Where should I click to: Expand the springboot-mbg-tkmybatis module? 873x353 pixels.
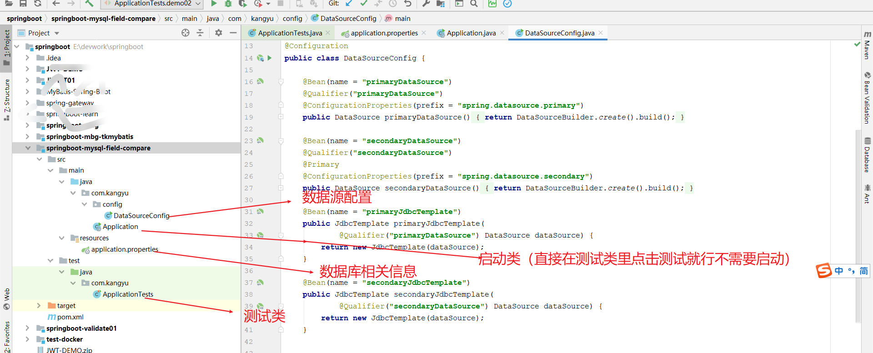[28, 136]
